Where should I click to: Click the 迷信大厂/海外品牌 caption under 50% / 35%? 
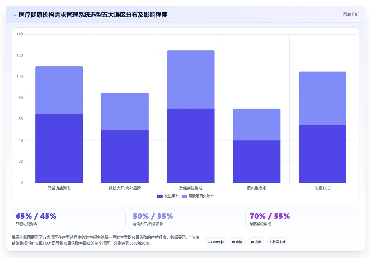[x=148, y=224]
